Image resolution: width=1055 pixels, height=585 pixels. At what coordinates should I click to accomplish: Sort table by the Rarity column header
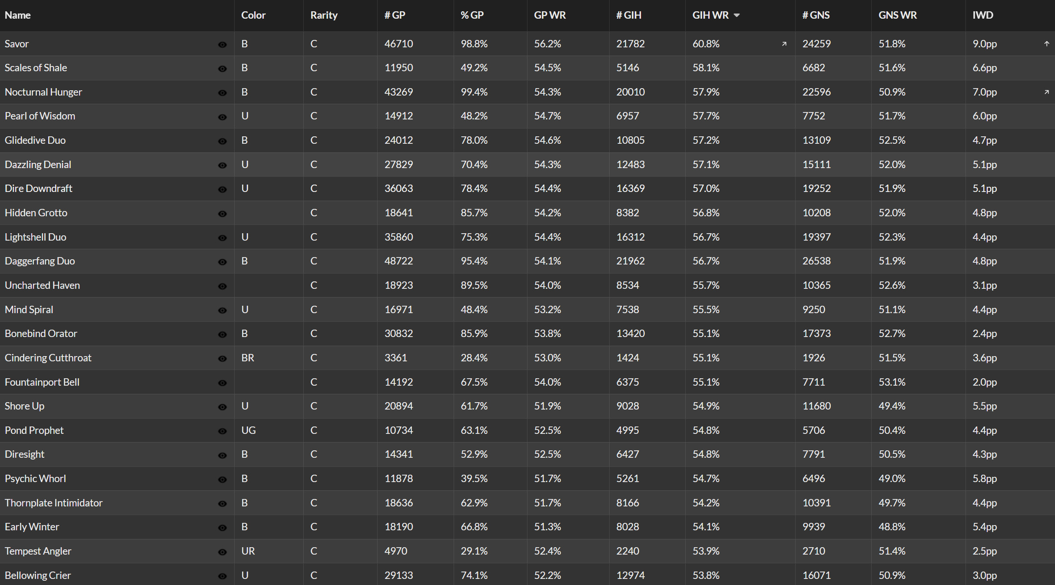point(324,15)
